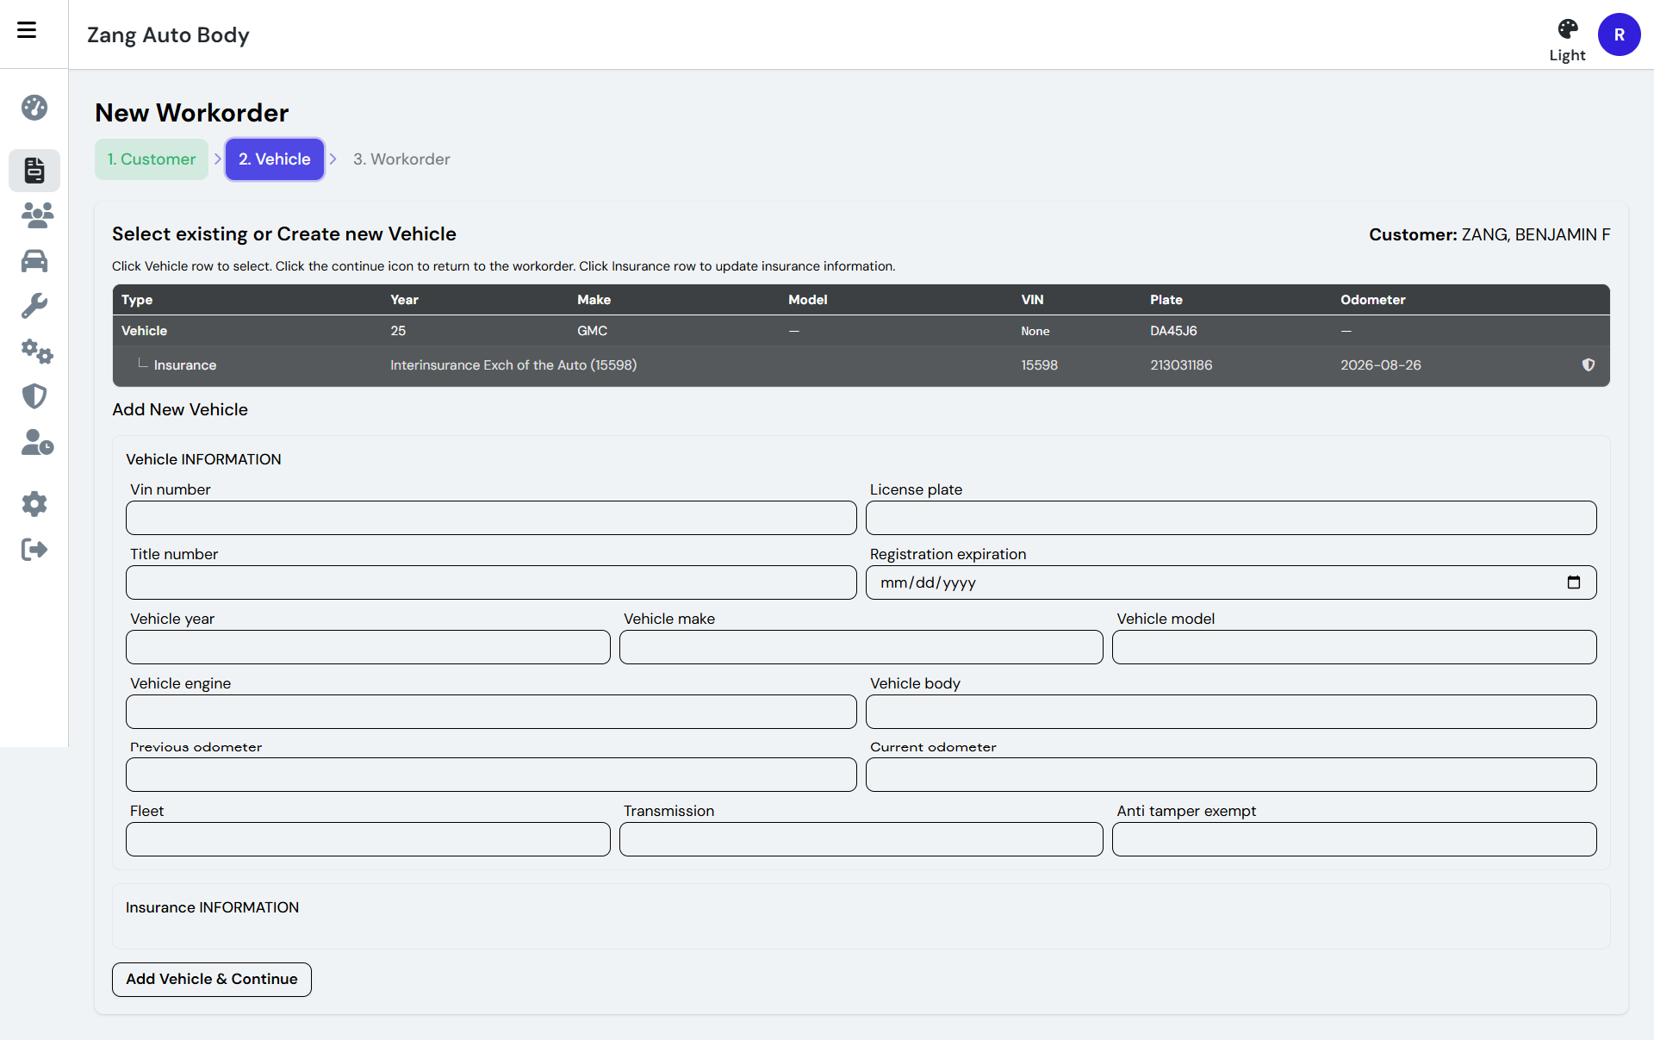The image size is (1654, 1040).
Task: Click the Transmission input field
Action: coord(861,839)
